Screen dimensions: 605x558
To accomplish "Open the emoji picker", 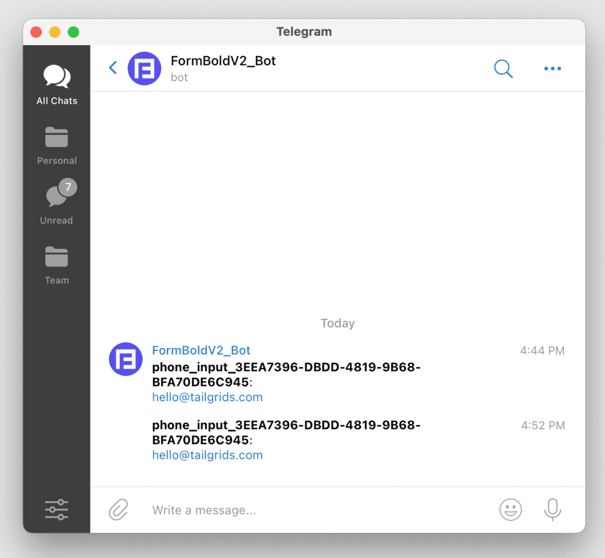I will point(510,510).
